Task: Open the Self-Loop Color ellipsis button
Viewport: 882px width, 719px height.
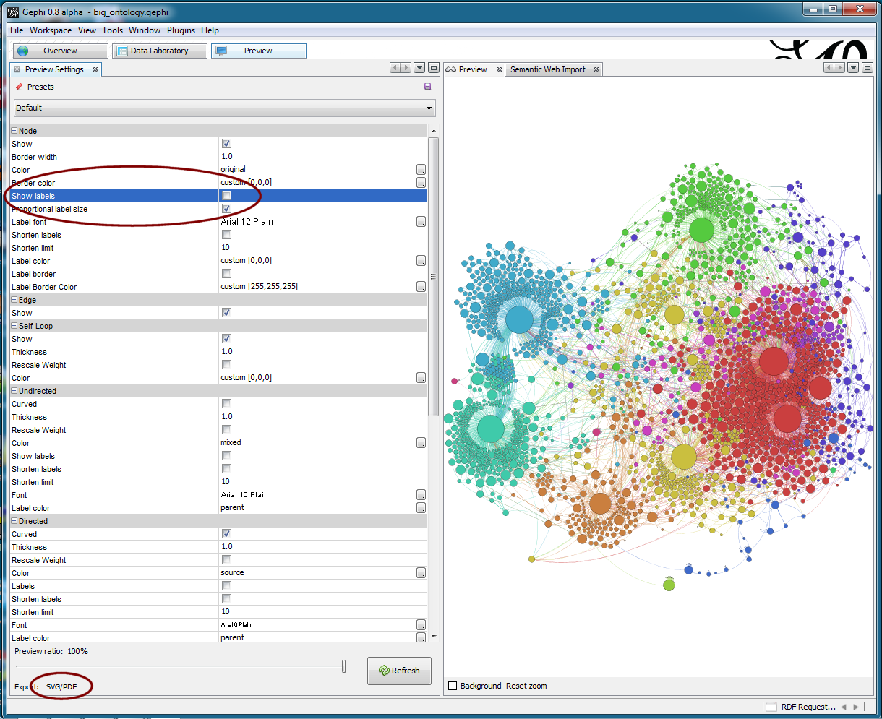Action: coord(421,378)
